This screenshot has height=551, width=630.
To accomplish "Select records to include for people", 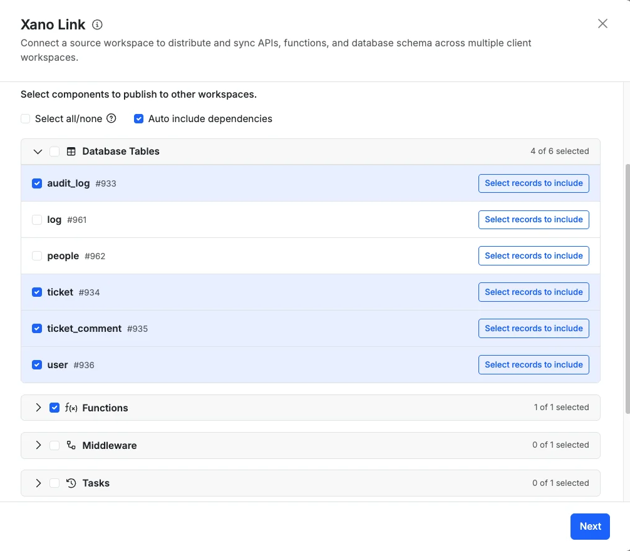I will pyautogui.click(x=534, y=255).
